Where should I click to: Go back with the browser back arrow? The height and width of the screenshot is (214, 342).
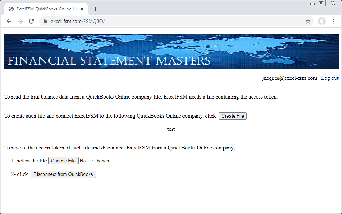click(x=9, y=21)
